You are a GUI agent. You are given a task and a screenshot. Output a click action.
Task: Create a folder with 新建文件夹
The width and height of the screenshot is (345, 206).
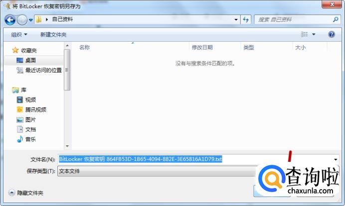[53, 34]
